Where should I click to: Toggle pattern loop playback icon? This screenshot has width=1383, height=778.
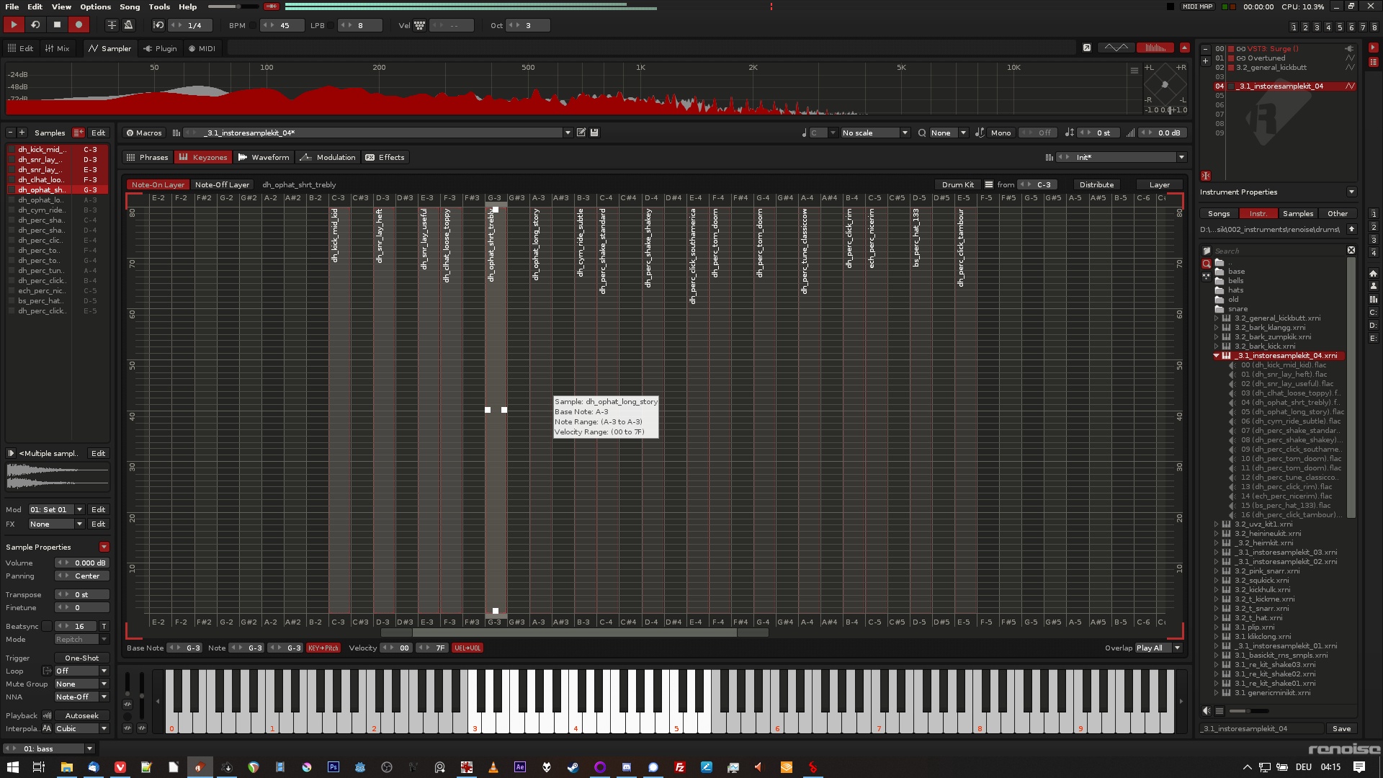(x=35, y=24)
